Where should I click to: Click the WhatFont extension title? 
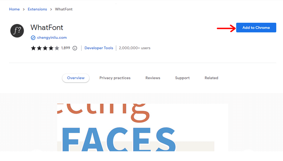[47, 28]
